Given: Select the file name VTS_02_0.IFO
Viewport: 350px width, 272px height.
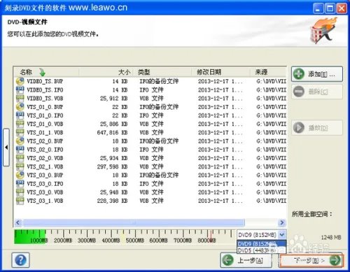Looking at the screenshot, I should coord(45,150).
